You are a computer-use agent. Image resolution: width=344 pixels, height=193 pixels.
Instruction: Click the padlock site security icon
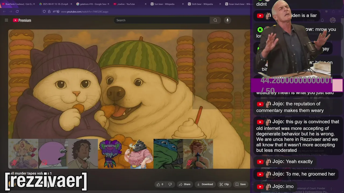pyautogui.click(x=49, y=12)
